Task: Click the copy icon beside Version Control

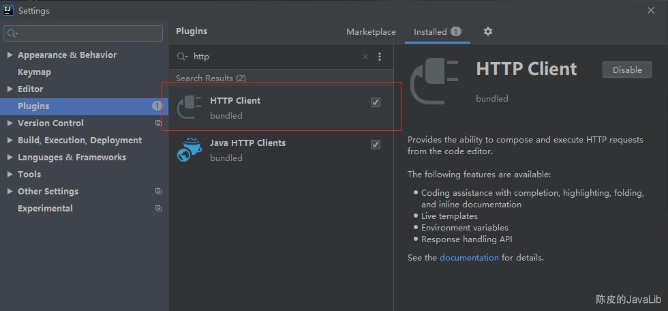Action: [158, 123]
